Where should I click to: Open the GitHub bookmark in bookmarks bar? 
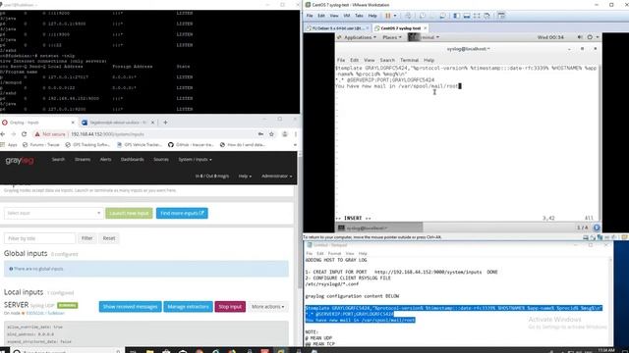click(191, 145)
